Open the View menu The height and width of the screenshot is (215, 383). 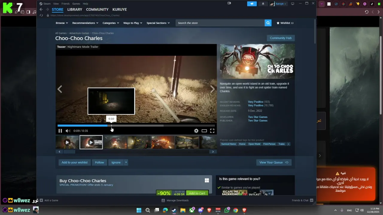point(56,4)
